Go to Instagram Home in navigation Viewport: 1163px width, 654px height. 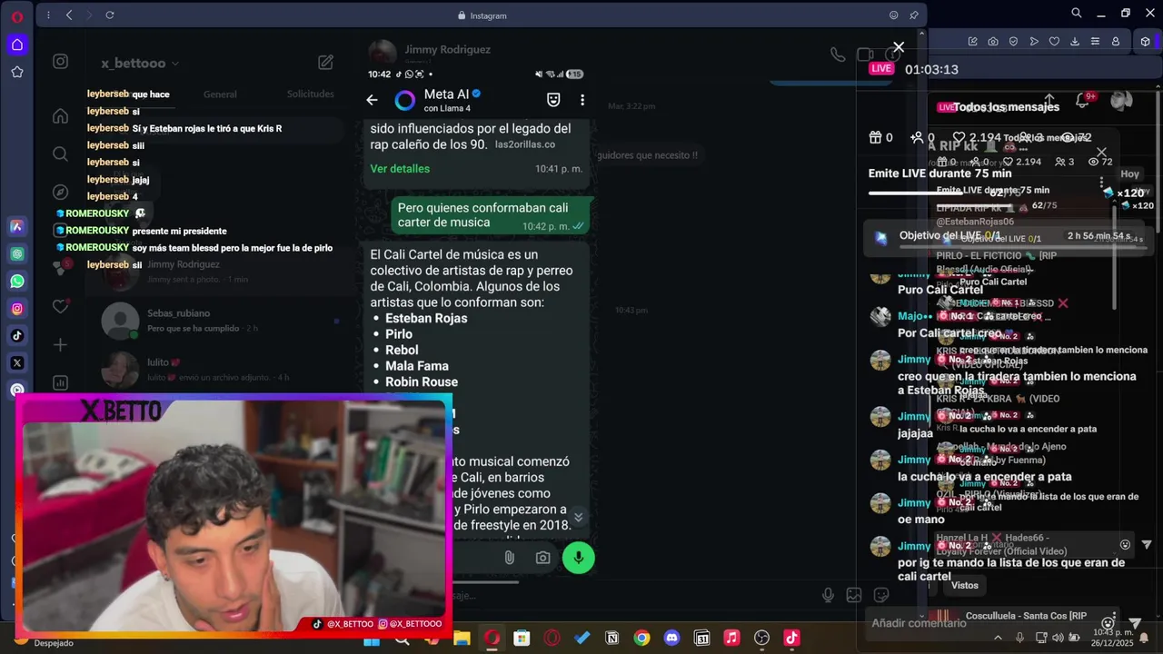point(60,115)
